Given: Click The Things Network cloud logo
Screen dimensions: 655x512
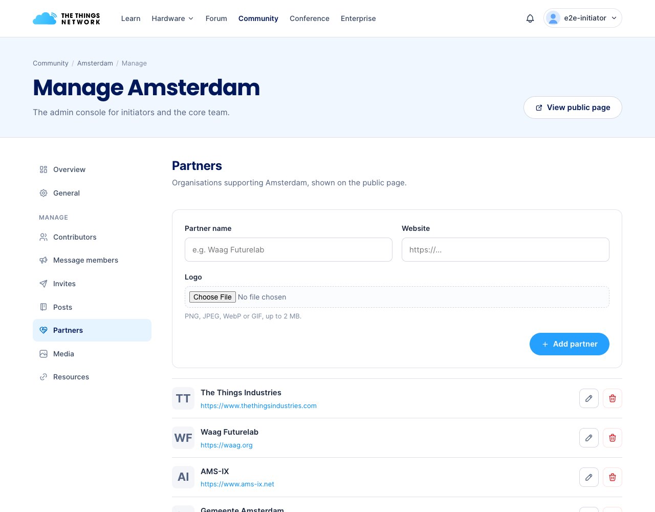Looking at the screenshot, I should point(67,18).
